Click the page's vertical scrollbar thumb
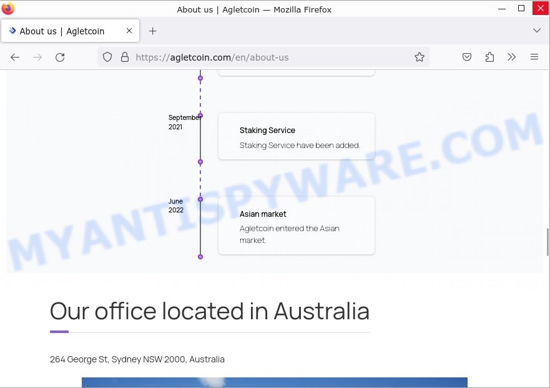 548,242
